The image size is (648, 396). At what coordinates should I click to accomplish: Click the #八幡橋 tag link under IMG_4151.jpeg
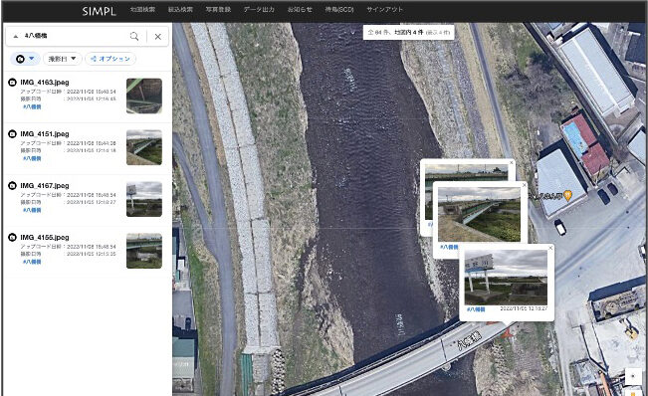(x=32, y=158)
